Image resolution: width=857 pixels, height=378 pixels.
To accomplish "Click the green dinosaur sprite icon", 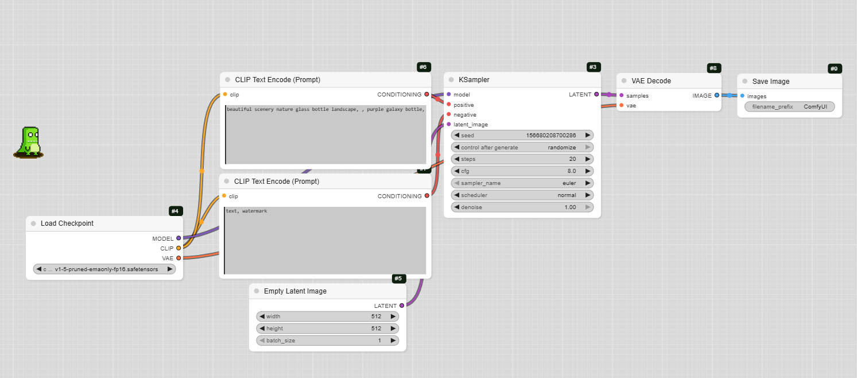I will coord(29,142).
